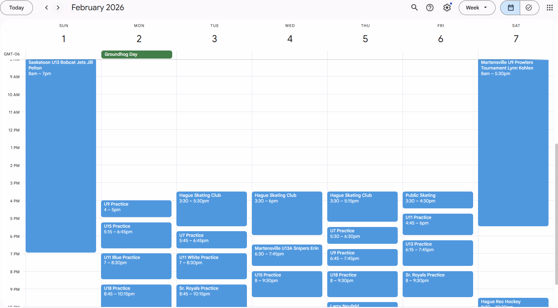The image size is (558, 308).
Task: Open the Support help icon
Action: [x=430, y=8]
